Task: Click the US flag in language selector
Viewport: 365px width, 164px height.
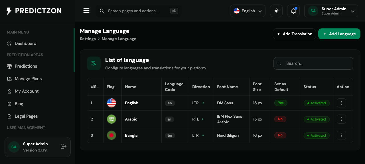Action: pyautogui.click(x=237, y=11)
